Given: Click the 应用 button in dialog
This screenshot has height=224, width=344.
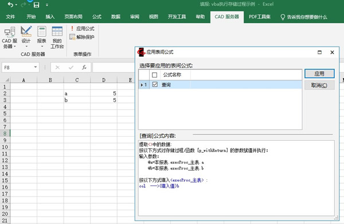Looking at the screenshot, I should tap(319, 74).
